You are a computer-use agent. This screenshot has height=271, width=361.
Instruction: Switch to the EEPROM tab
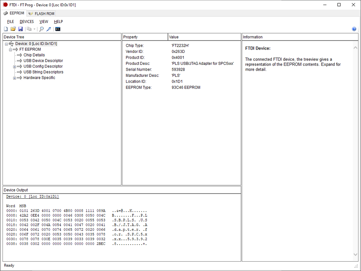[x=14, y=13]
